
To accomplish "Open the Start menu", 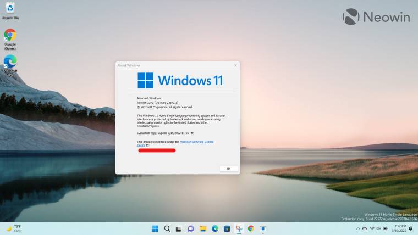I will tap(155, 228).
